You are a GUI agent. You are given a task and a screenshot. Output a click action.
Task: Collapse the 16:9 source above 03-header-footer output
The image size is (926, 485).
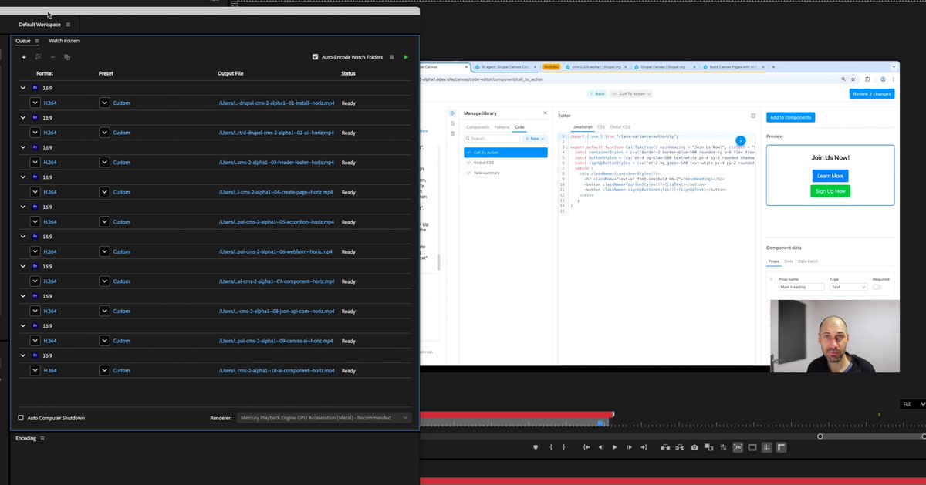pos(23,147)
